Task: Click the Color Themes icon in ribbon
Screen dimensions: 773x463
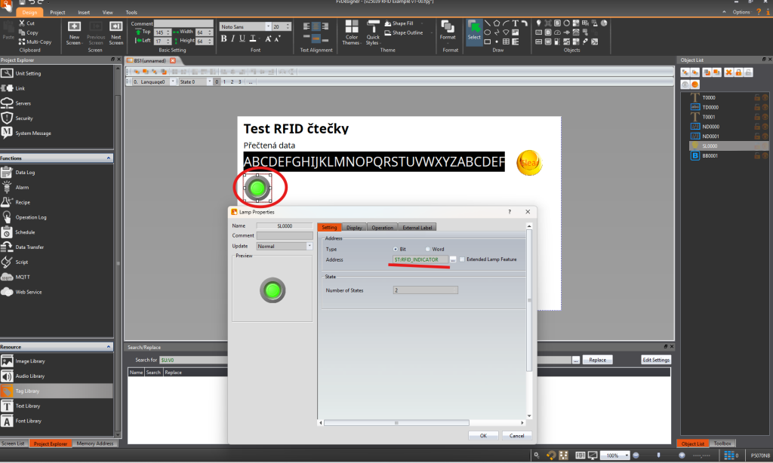Action: [x=351, y=34]
